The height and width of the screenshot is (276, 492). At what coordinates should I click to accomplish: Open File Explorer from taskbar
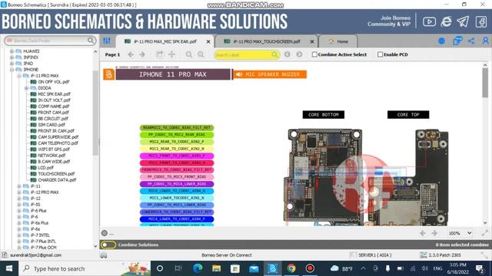coord(216,268)
